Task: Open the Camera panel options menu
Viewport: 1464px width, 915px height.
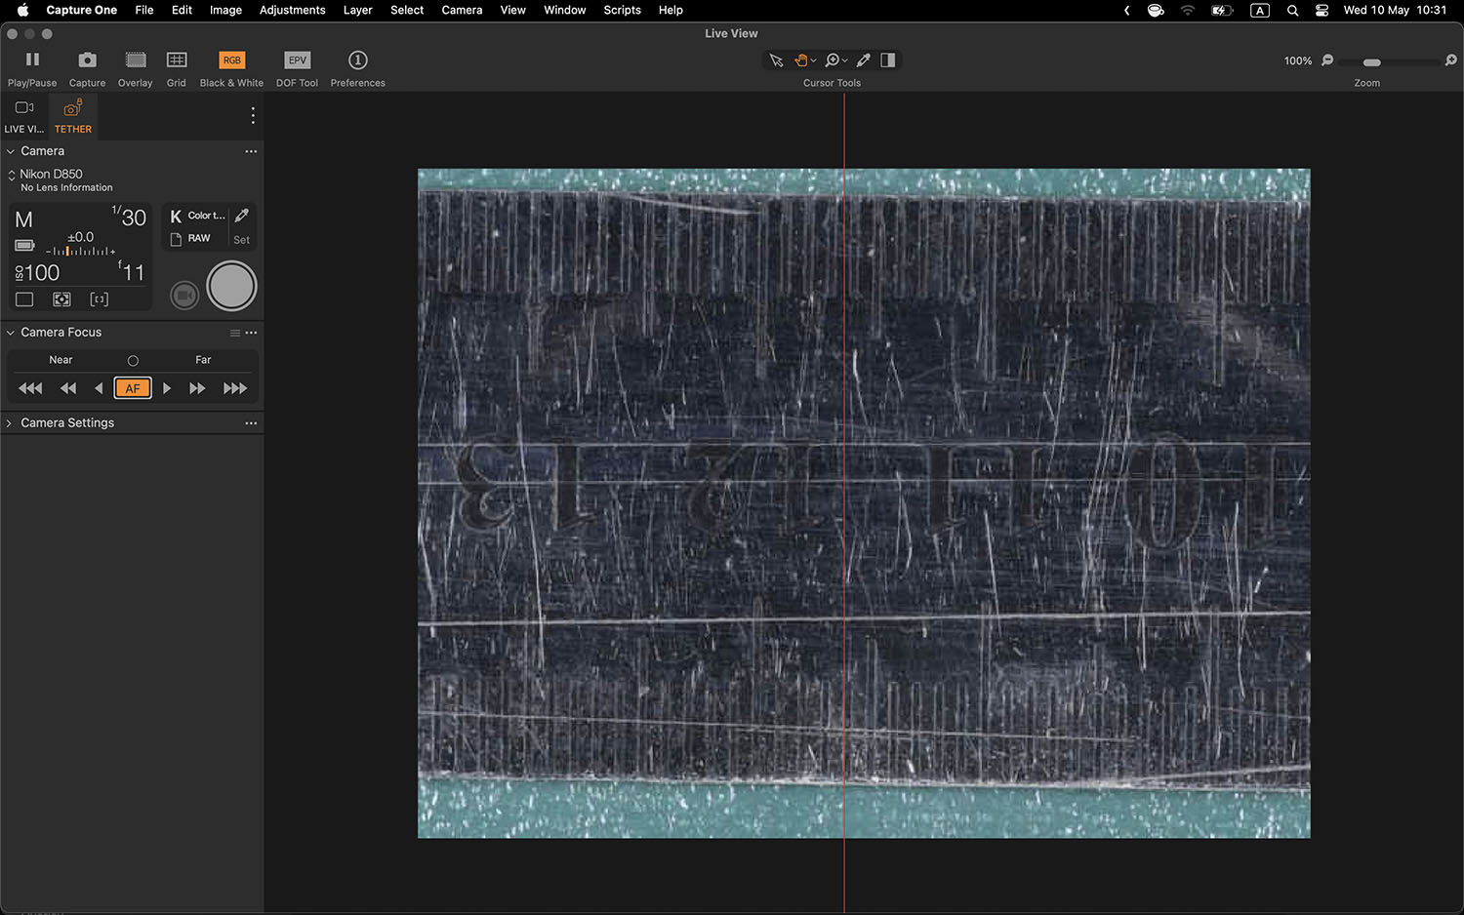Action: pos(251,151)
